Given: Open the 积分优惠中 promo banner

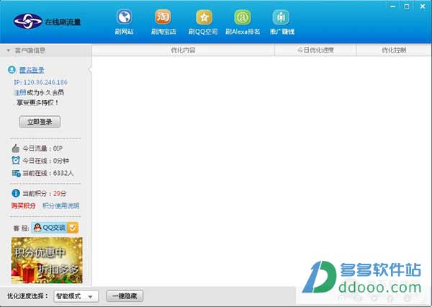Looking at the screenshot, I should [47, 260].
